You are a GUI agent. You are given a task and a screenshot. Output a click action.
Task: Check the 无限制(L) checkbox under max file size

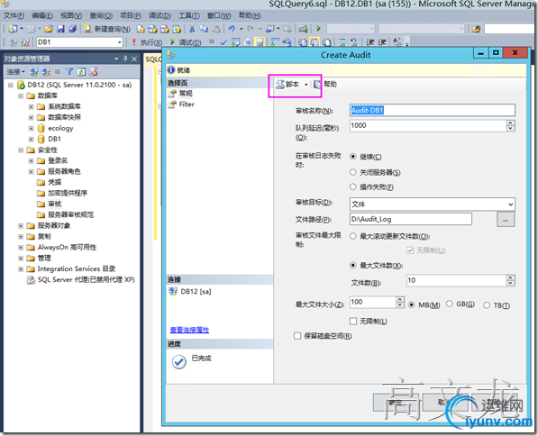353,321
